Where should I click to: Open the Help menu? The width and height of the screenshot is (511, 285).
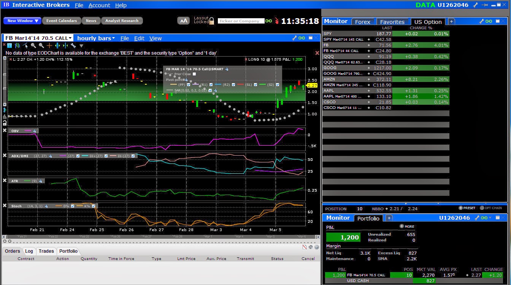click(121, 5)
